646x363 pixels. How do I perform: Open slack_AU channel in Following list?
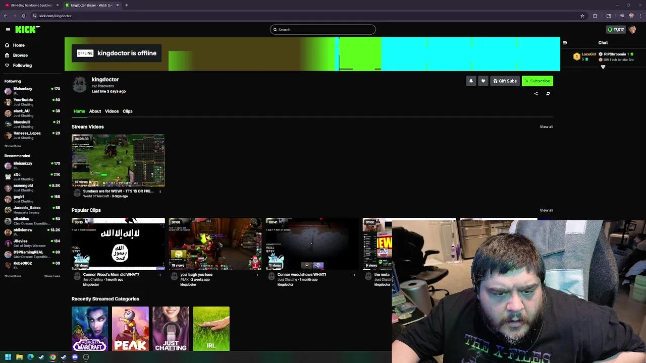[32, 113]
